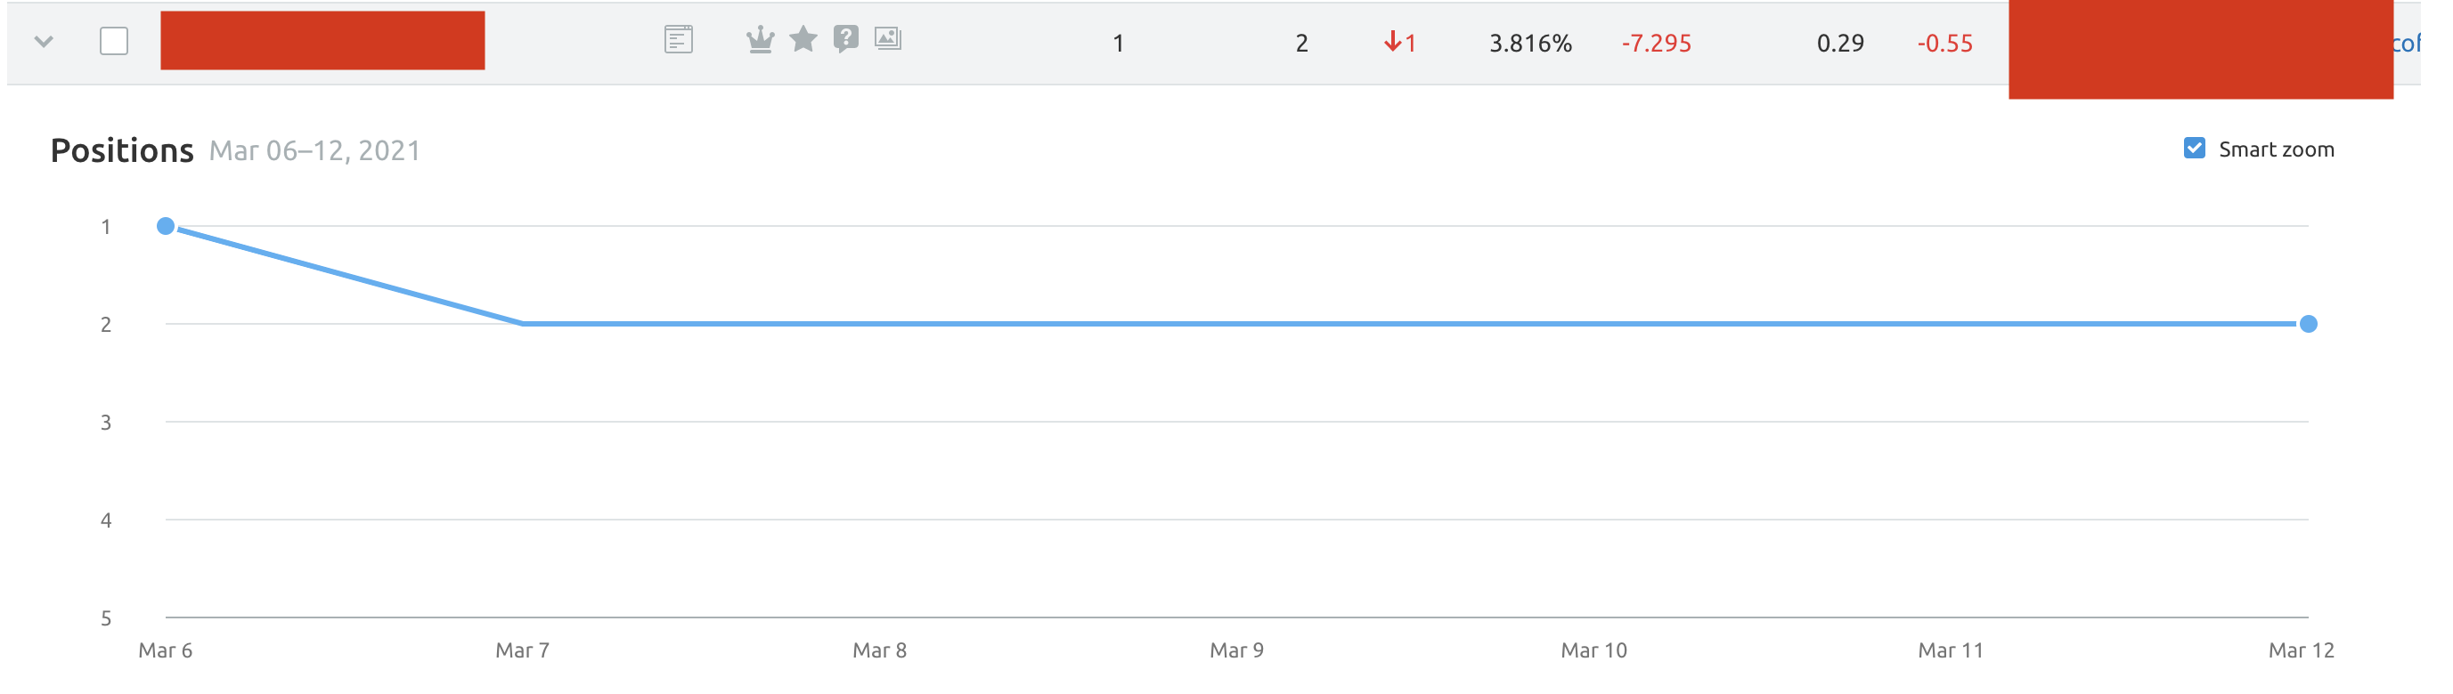The image size is (2453, 694).
Task: Click the 0.29 estimated traffic value
Action: tap(1840, 44)
